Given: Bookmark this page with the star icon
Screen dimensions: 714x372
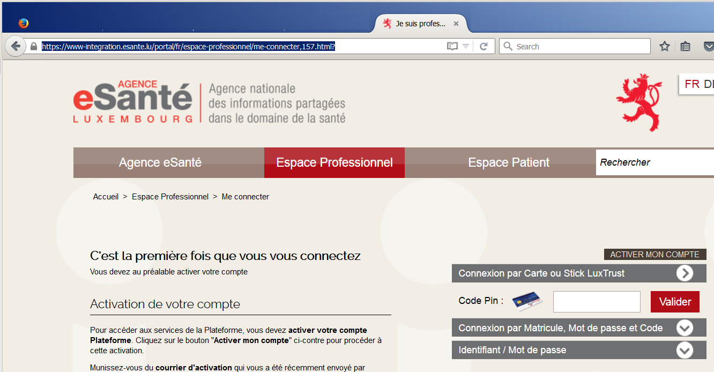Looking at the screenshot, I should pos(665,47).
